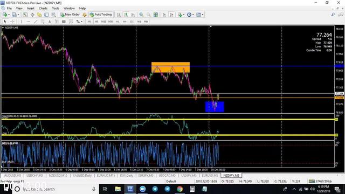Expand the Arrows objects dropdown

[81, 22]
